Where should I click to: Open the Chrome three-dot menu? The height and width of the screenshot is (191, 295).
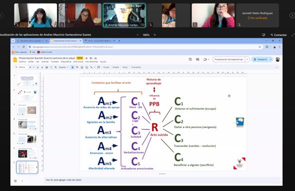[279, 47]
